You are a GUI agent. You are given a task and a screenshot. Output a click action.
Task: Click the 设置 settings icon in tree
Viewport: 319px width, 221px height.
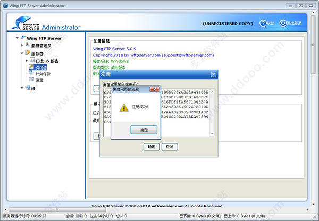(31, 79)
